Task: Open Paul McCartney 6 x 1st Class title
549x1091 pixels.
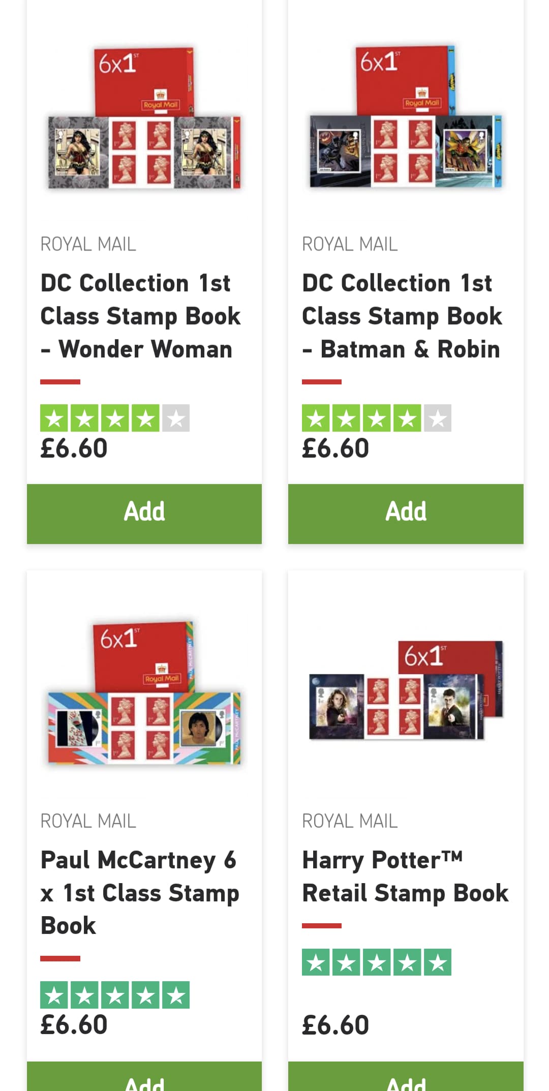Action: click(140, 893)
